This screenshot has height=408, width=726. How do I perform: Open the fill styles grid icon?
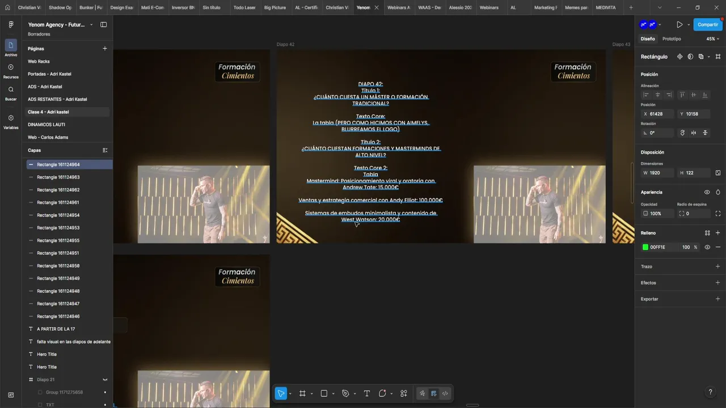pyautogui.click(x=707, y=233)
